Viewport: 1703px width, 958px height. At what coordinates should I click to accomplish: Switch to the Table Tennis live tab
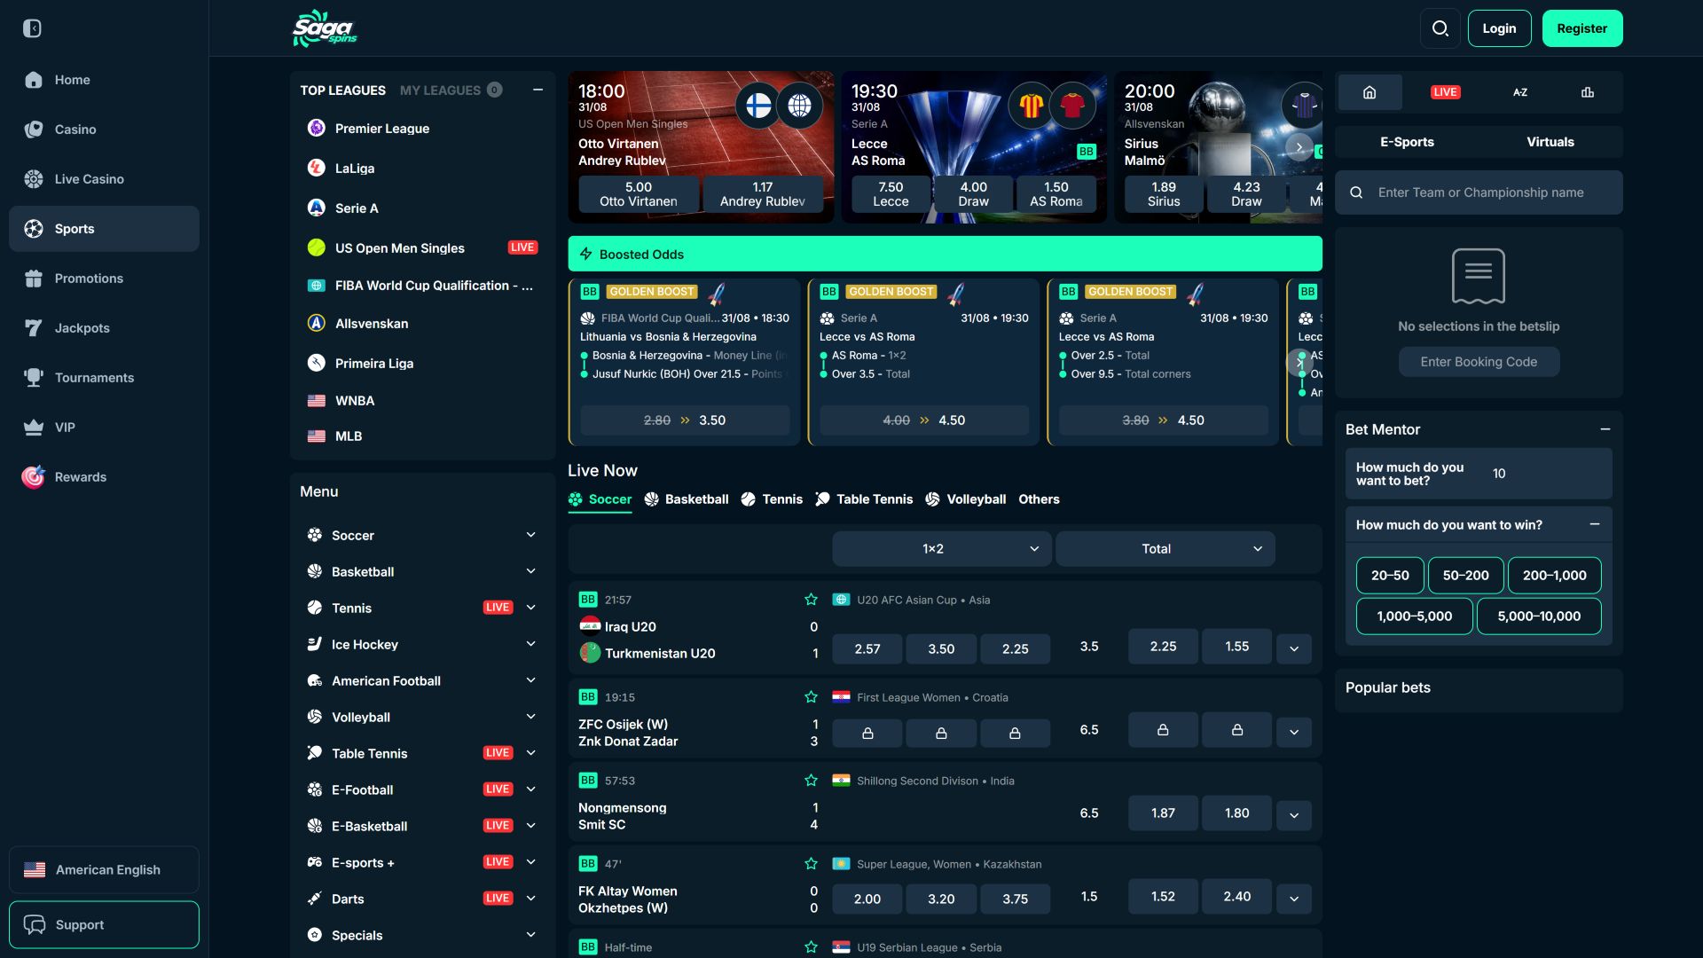[x=864, y=499]
